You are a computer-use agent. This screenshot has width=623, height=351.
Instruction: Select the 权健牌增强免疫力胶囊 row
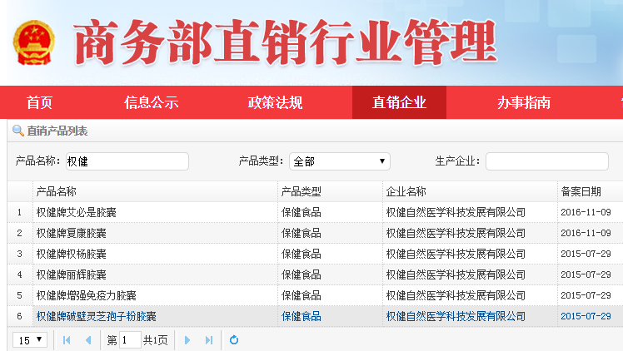[315, 295]
